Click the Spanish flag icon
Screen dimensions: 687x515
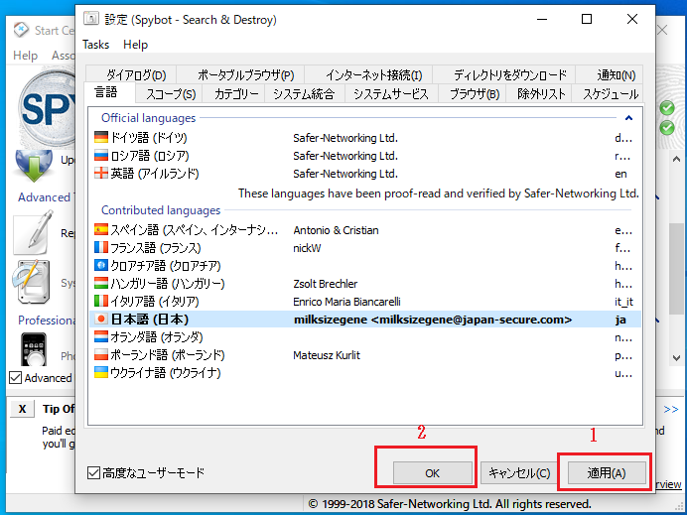coord(100,230)
